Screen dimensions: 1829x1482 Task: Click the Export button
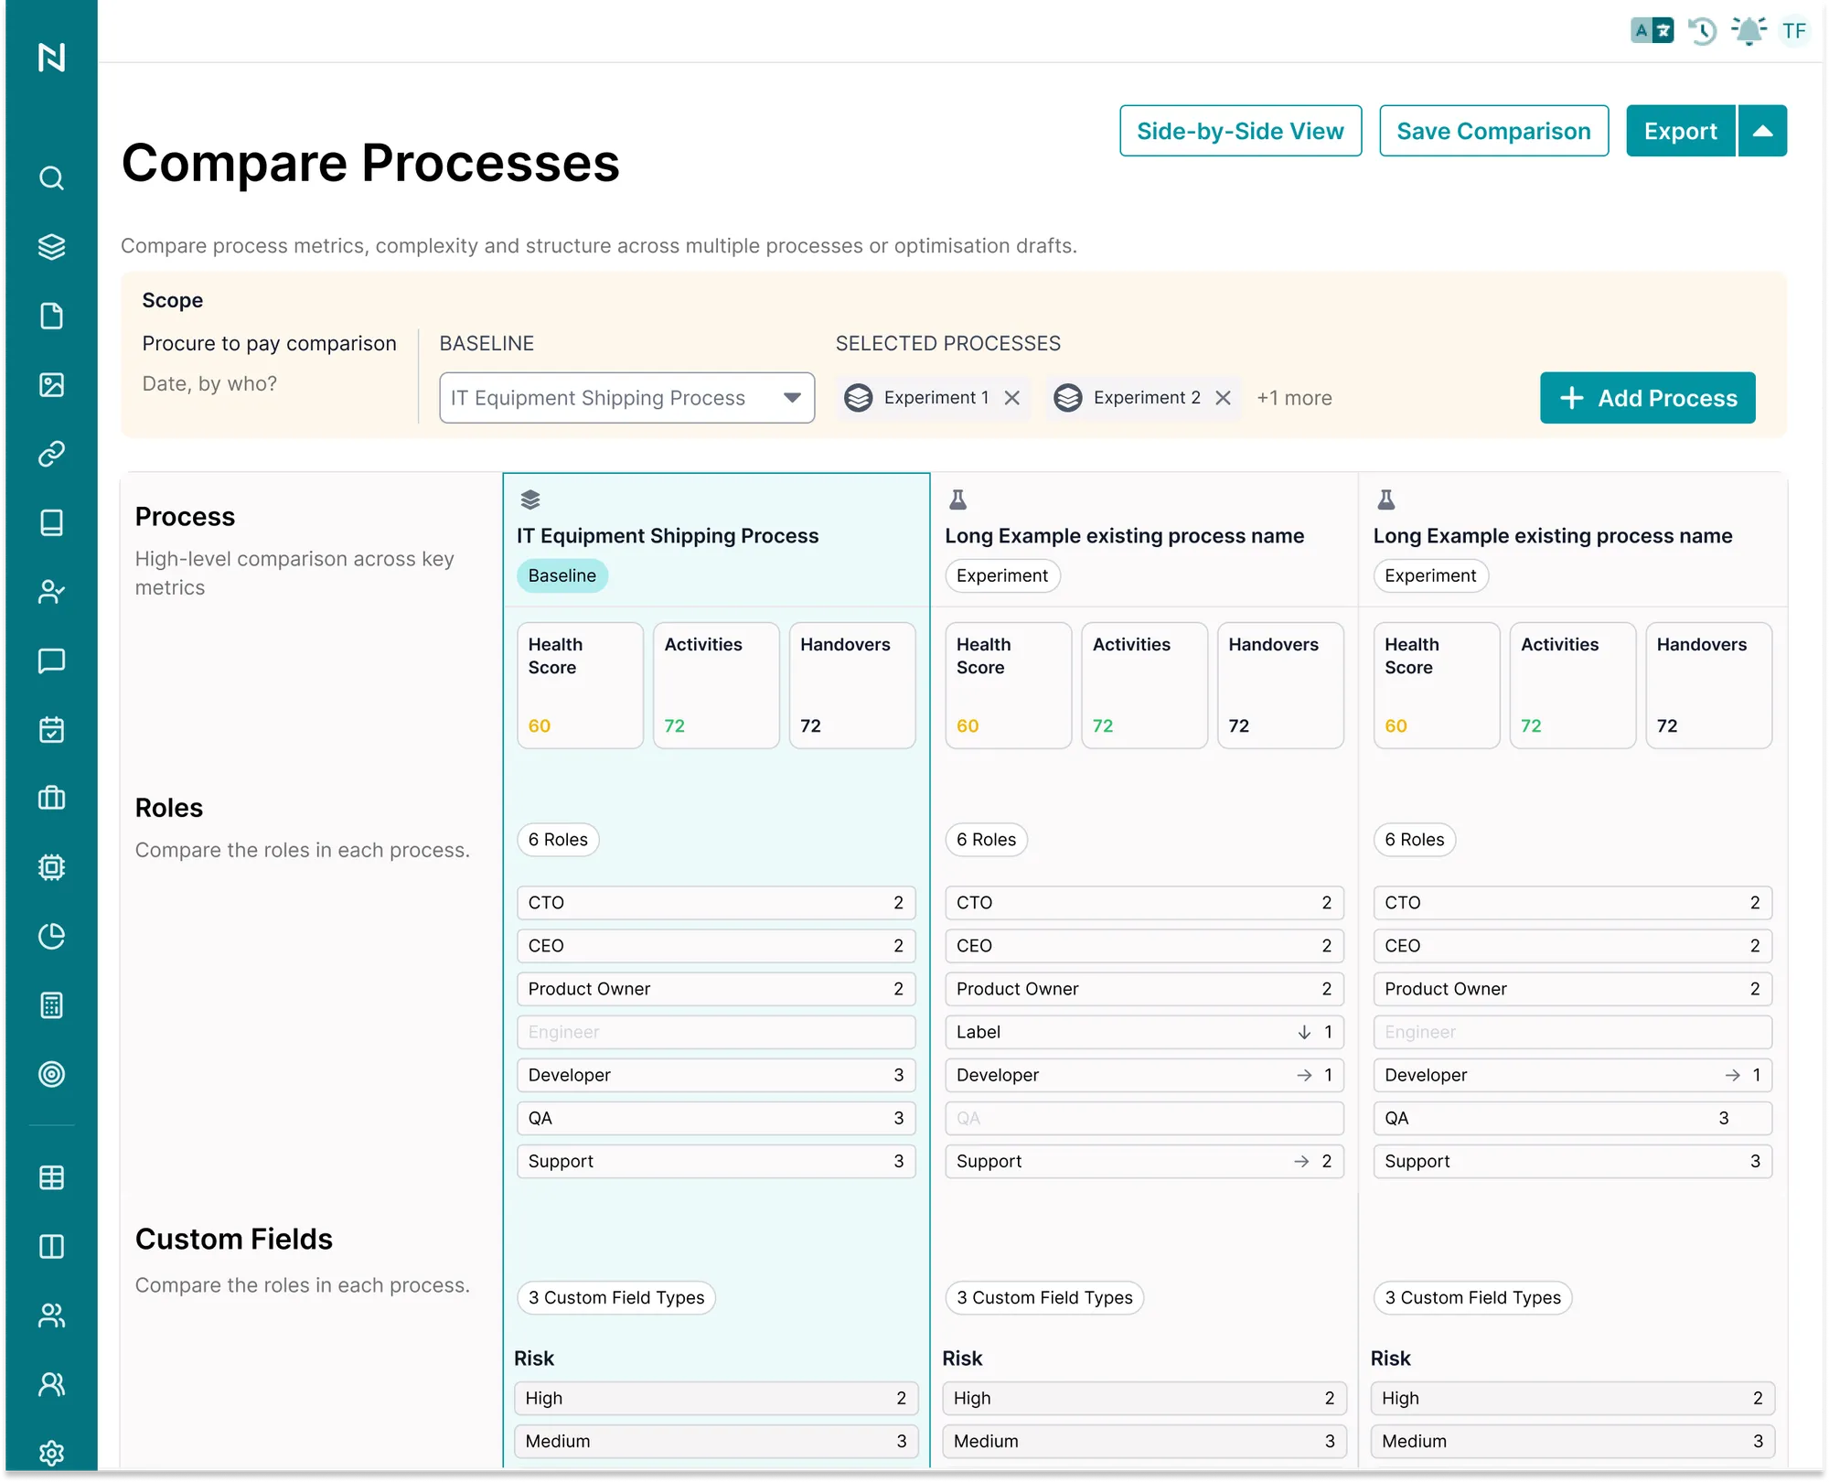point(1680,131)
